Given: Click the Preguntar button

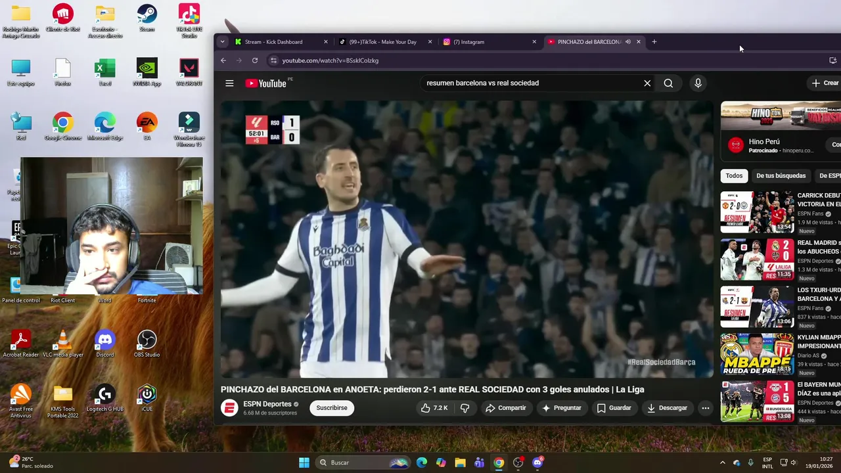Looking at the screenshot, I should (561, 408).
